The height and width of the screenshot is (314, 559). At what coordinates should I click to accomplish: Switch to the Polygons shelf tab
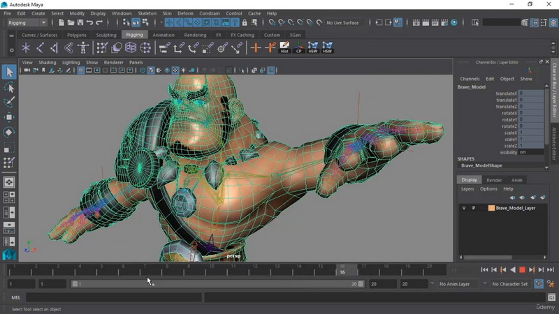pos(77,35)
